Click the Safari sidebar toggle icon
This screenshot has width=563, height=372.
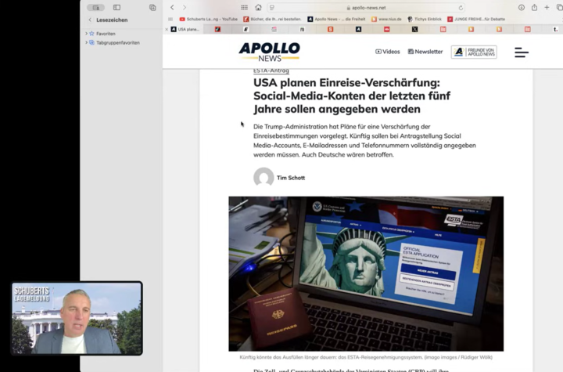(117, 7)
